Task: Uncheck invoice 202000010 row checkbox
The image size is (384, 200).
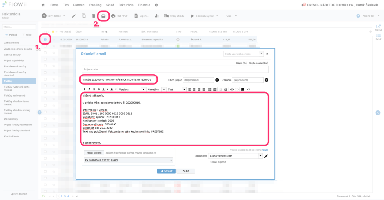Action: tap(45, 39)
